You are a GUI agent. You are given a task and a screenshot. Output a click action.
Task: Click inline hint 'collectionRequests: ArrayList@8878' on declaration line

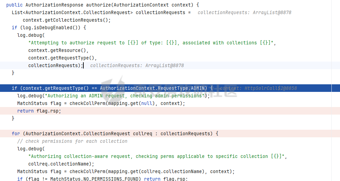[x=244, y=12]
